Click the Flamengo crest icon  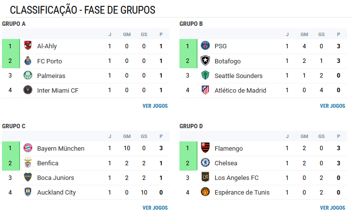[x=205, y=148]
